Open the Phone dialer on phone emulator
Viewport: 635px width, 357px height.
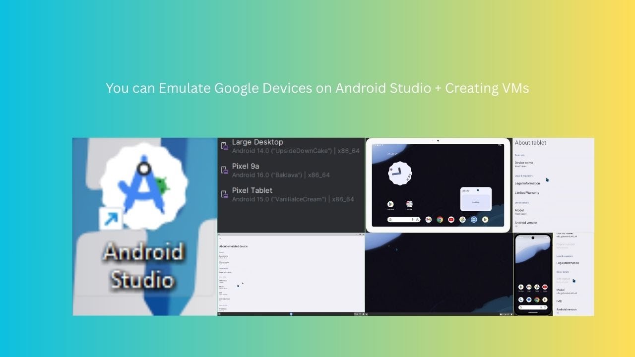(x=521, y=299)
